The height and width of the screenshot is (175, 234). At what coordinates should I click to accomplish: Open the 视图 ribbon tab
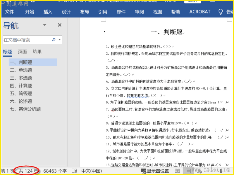(158, 12)
